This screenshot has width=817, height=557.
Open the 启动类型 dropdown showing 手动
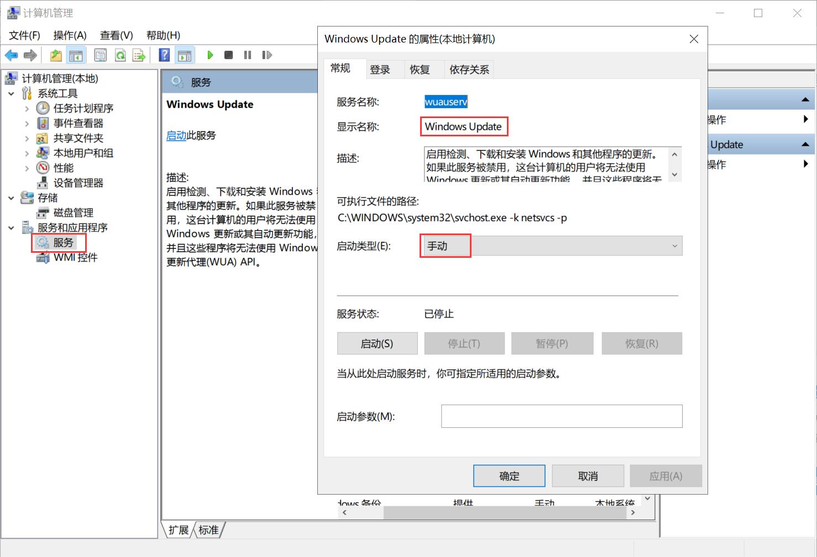[673, 246]
